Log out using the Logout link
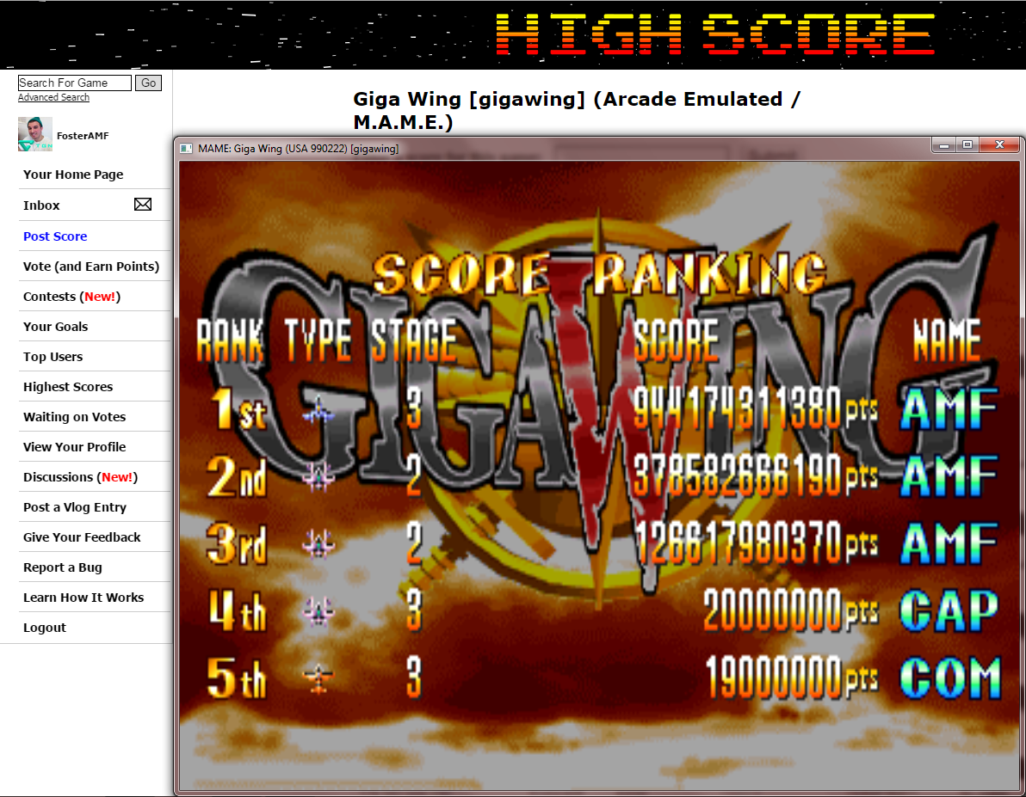The width and height of the screenshot is (1026, 797). click(x=45, y=628)
